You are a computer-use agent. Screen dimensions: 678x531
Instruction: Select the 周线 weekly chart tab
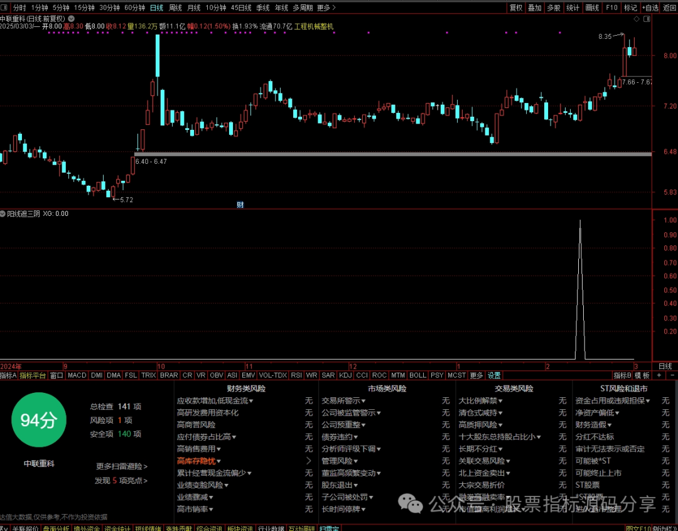pyautogui.click(x=175, y=8)
